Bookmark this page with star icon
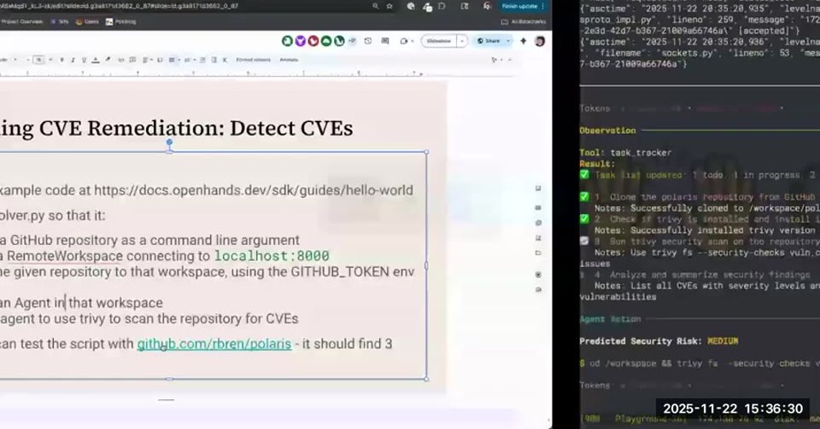820x429 pixels. (x=389, y=6)
